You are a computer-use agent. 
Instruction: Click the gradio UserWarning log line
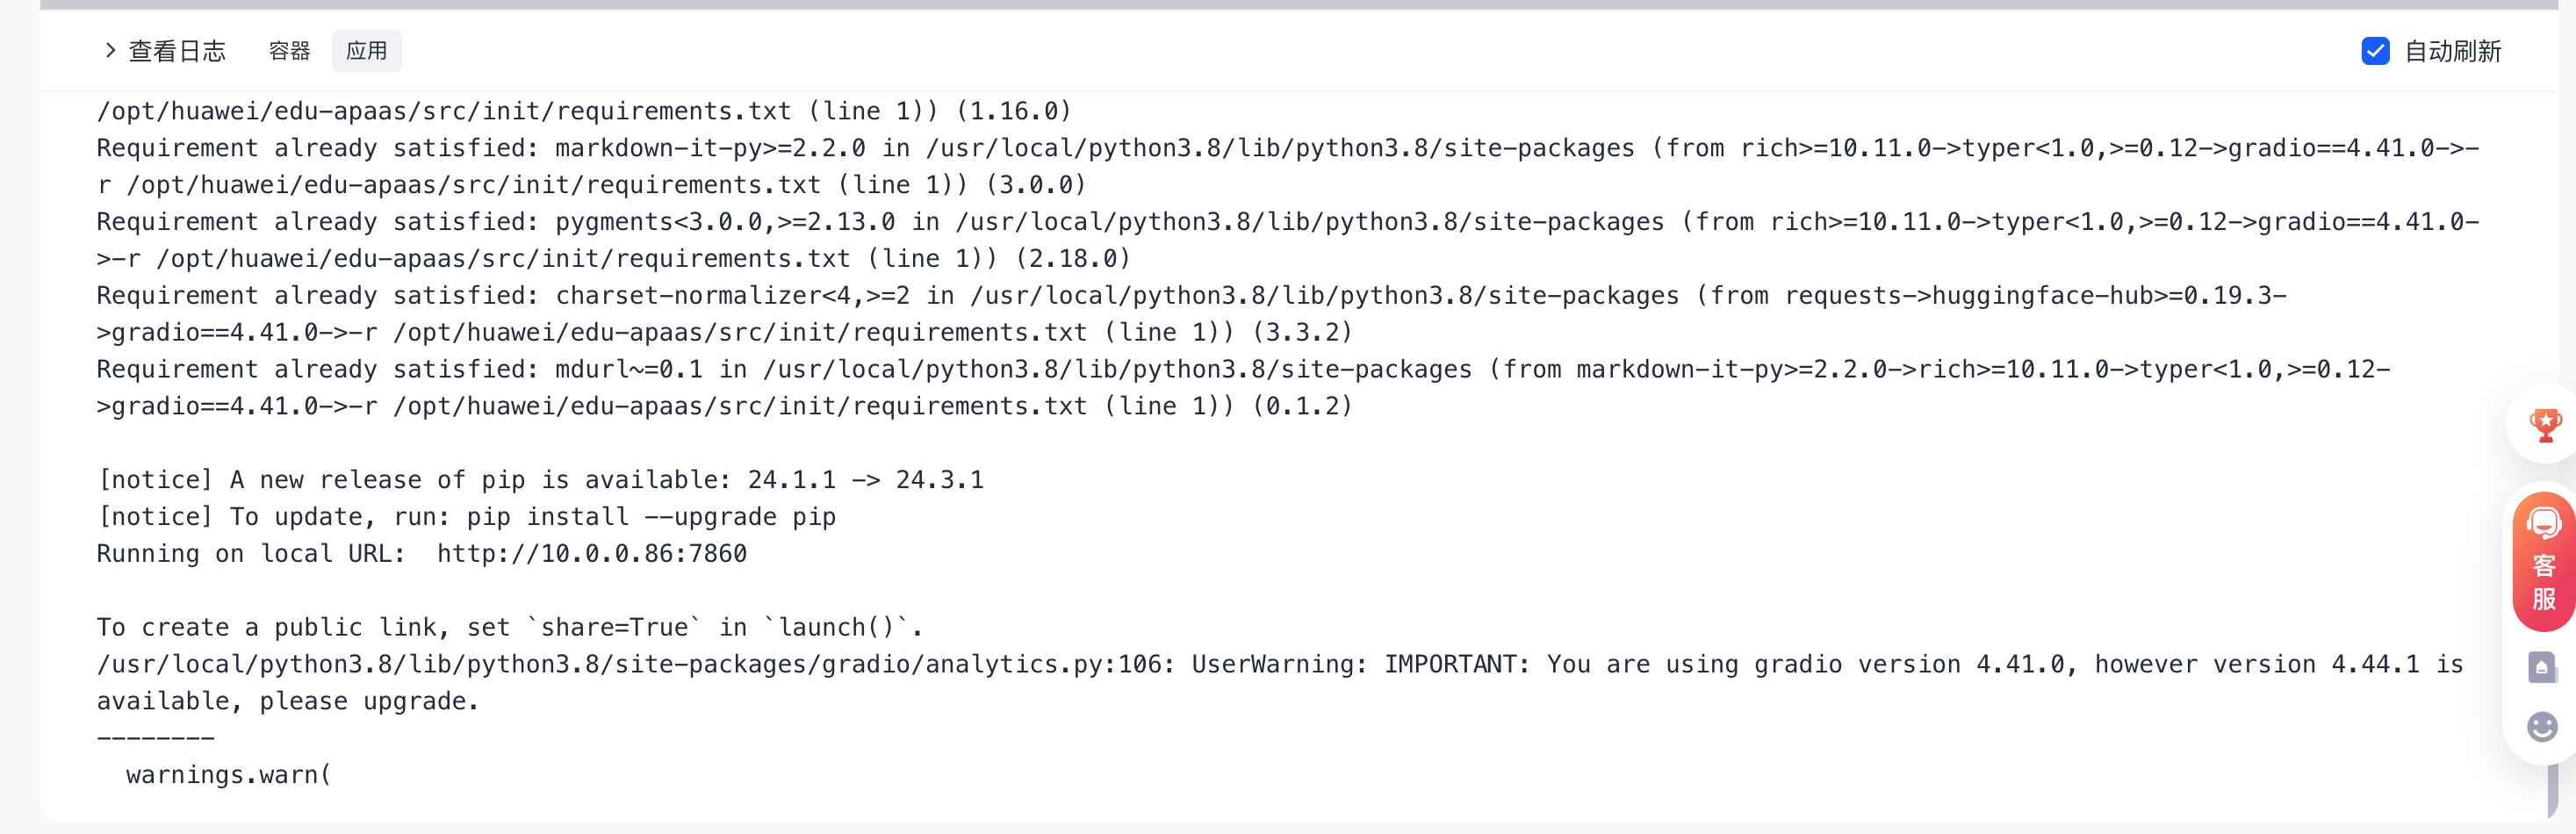click(x=1278, y=665)
